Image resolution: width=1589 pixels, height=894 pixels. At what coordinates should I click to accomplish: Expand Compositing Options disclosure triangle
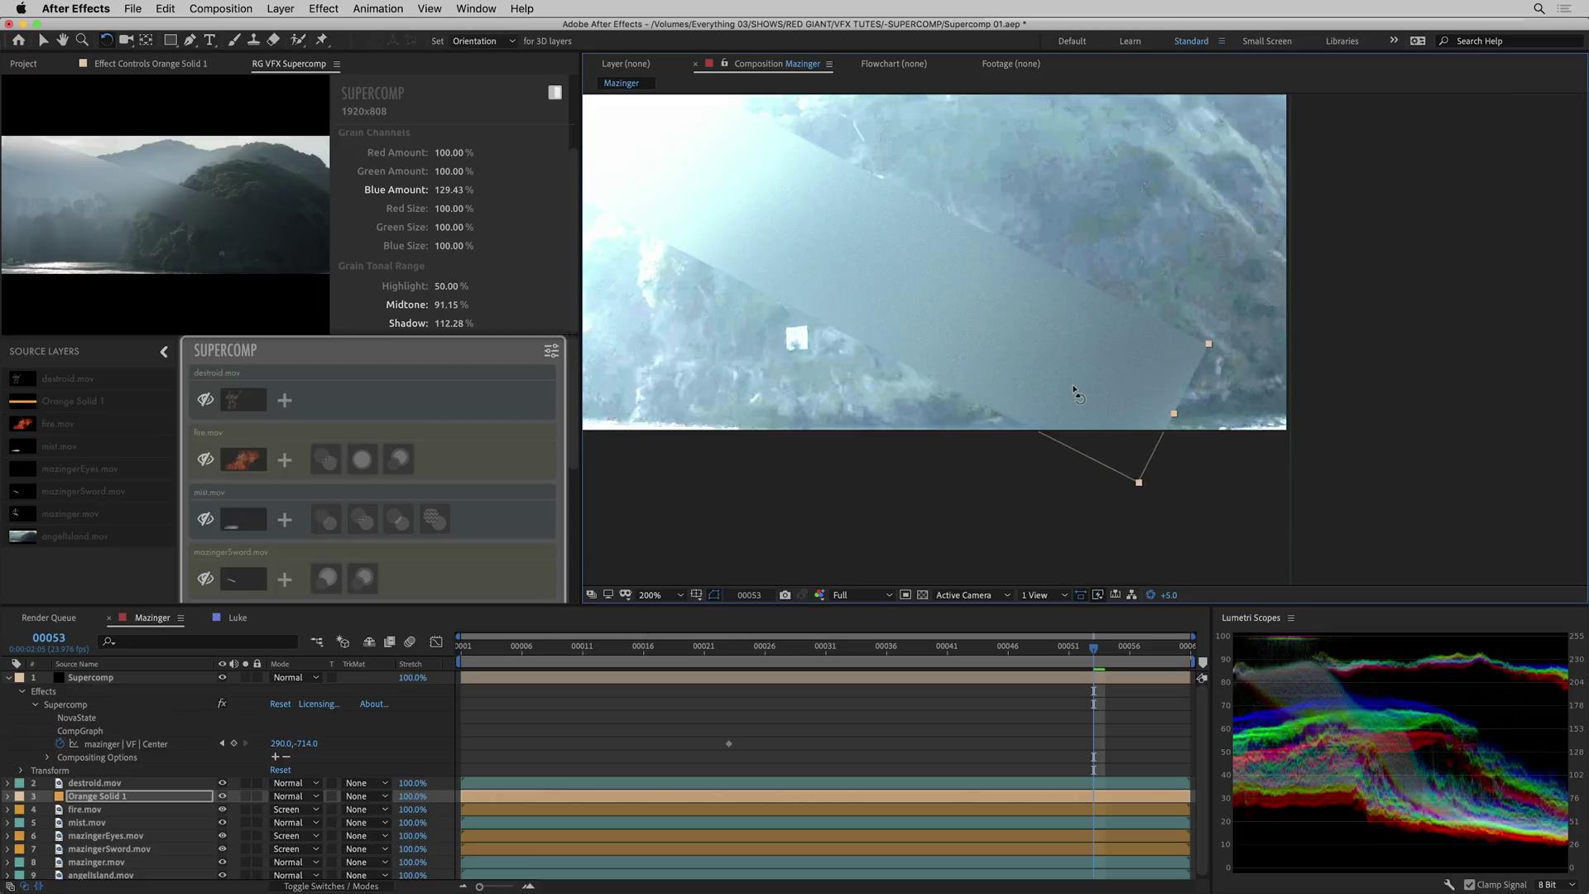tap(47, 757)
